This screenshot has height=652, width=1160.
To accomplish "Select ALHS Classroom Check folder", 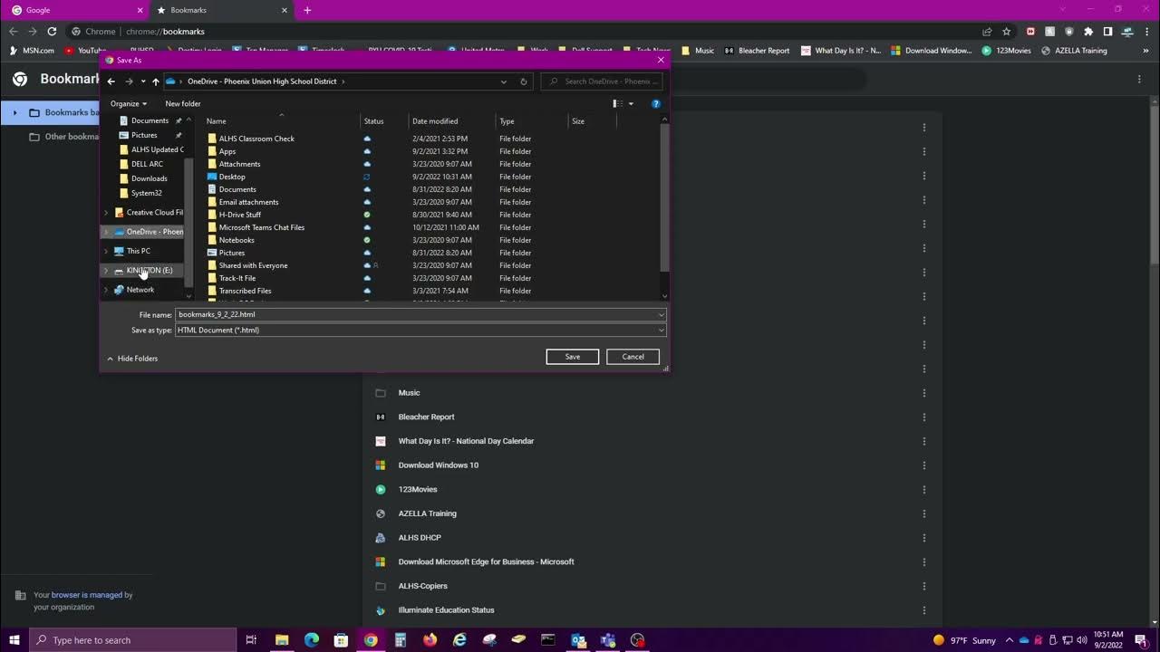I will (x=256, y=139).
